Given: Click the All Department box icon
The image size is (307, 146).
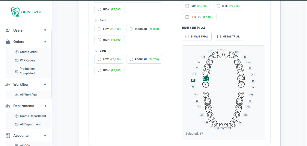Looking at the screenshot, I should click(x=17, y=125).
